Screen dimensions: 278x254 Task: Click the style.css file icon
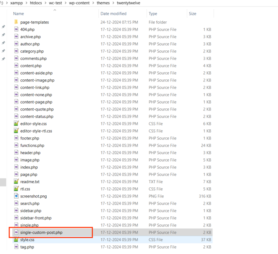(x=16, y=240)
